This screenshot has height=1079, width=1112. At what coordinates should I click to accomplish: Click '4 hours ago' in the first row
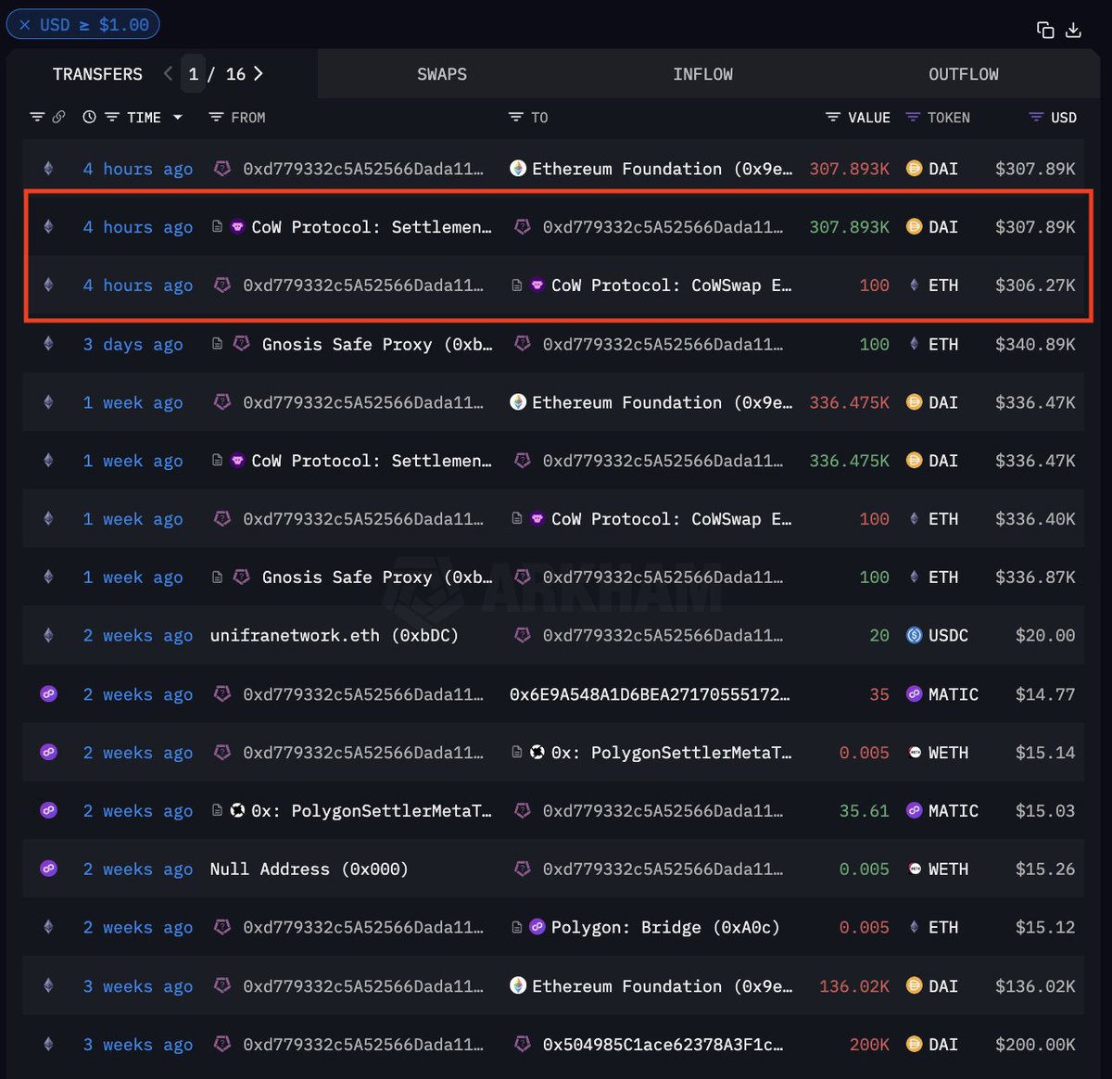[x=138, y=169]
